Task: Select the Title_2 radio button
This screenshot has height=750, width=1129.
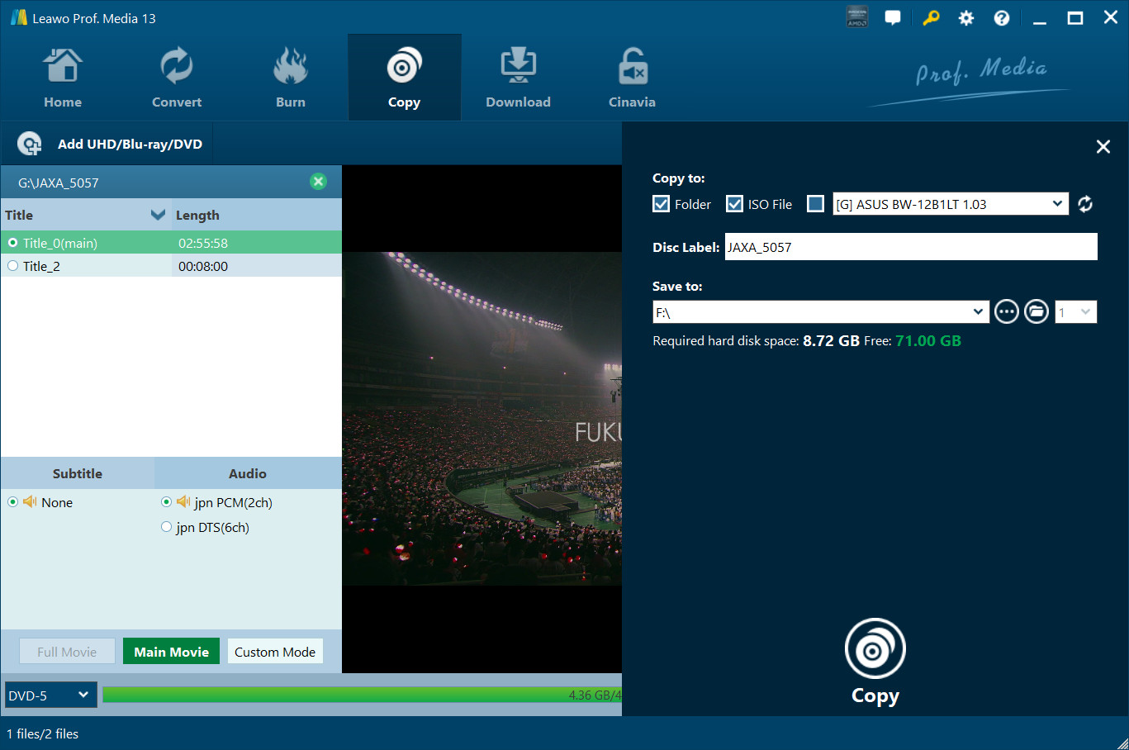Action: (13, 266)
